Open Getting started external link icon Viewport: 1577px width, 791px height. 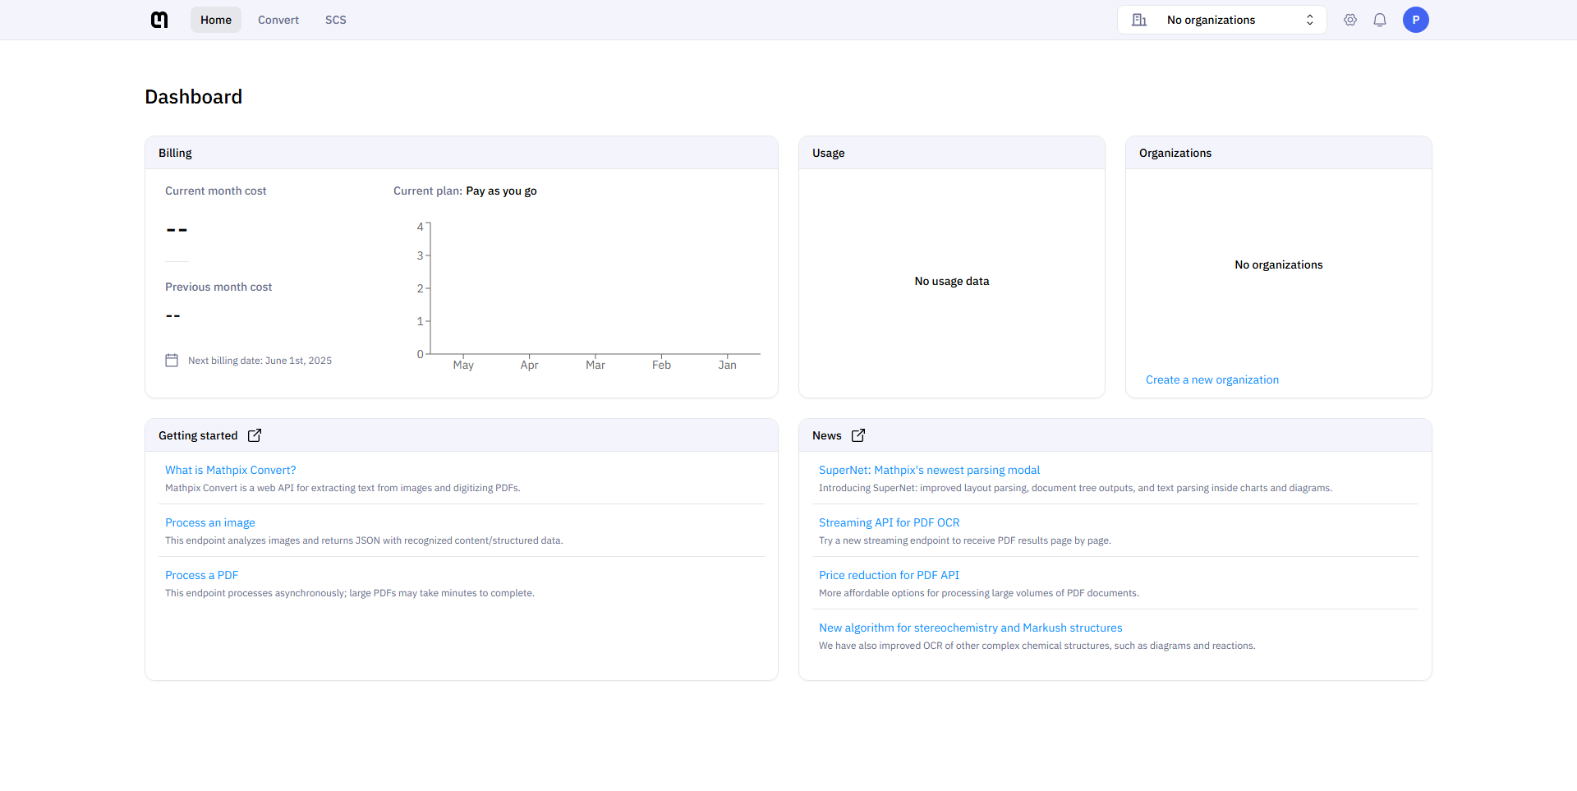point(255,435)
